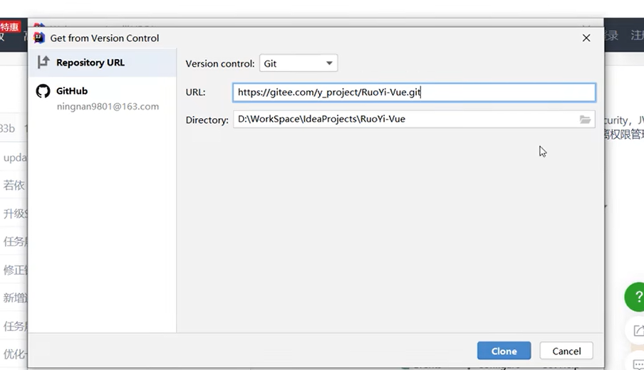Click the Clone button

pos(504,351)
